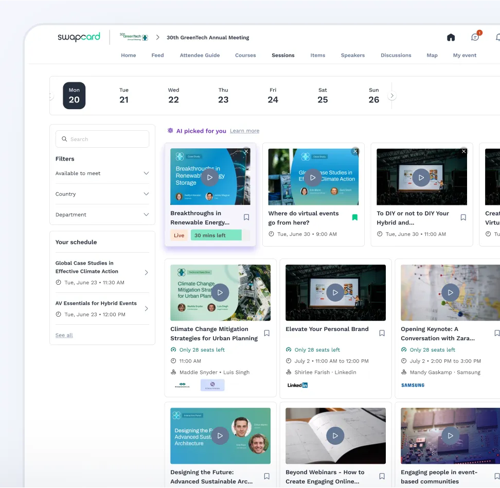500x488 pixels.
Task: Click the search magnifier icon
Action: coord(64,139)
